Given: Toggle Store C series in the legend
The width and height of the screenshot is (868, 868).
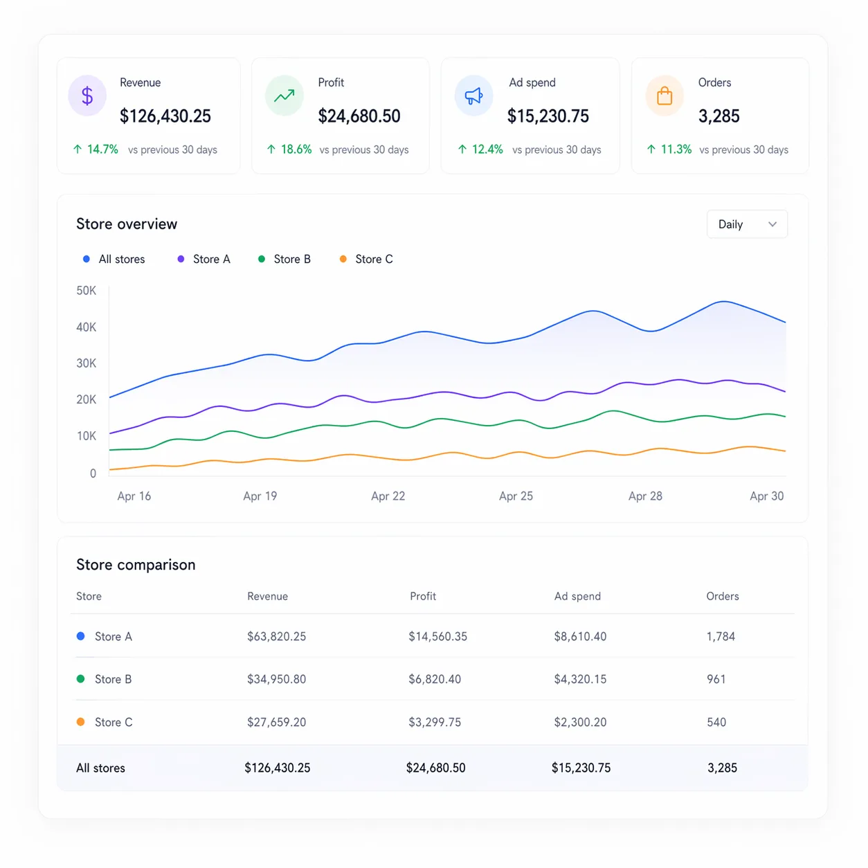Looking at the screenshot, I should pos(365,259).
